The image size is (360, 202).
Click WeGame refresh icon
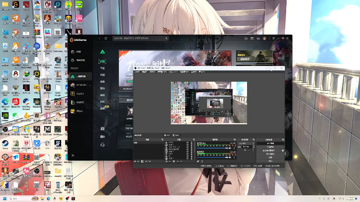click(x=106, y=38)
